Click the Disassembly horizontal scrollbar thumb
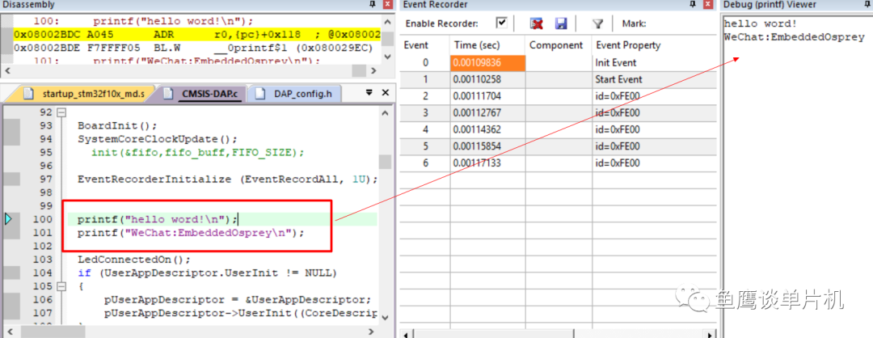Screen dimensions: 873x338 [x=360, y=70]
